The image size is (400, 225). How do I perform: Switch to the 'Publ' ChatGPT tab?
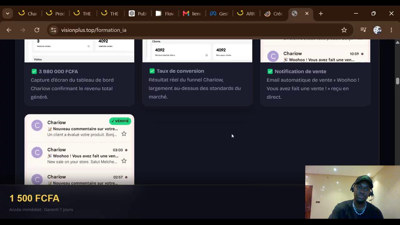point(138,13)
